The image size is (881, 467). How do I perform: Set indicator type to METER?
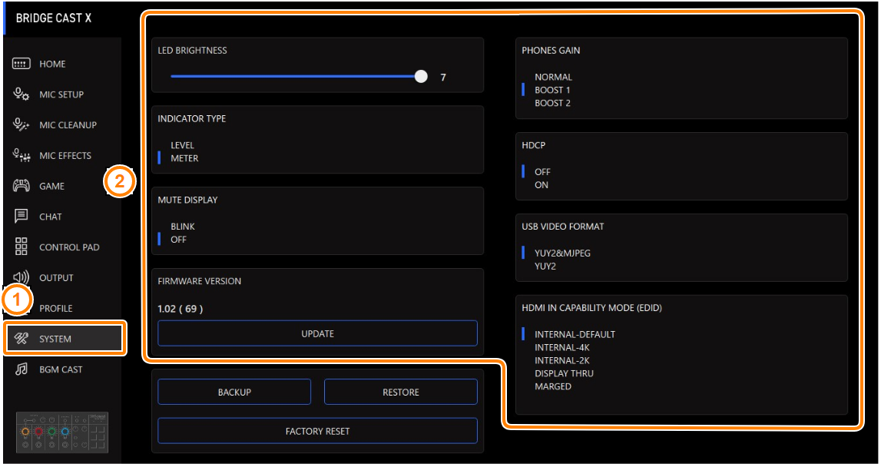184,158
